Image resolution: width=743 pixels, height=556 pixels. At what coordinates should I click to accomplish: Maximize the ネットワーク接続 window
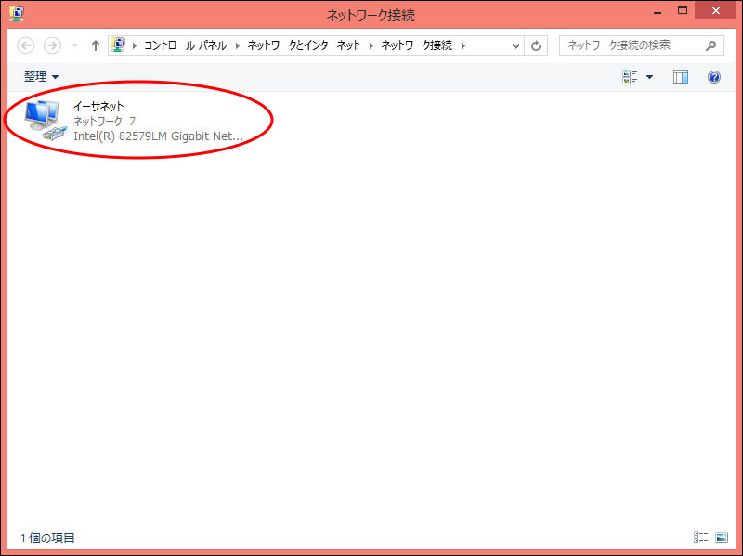[x=683, y=11]
